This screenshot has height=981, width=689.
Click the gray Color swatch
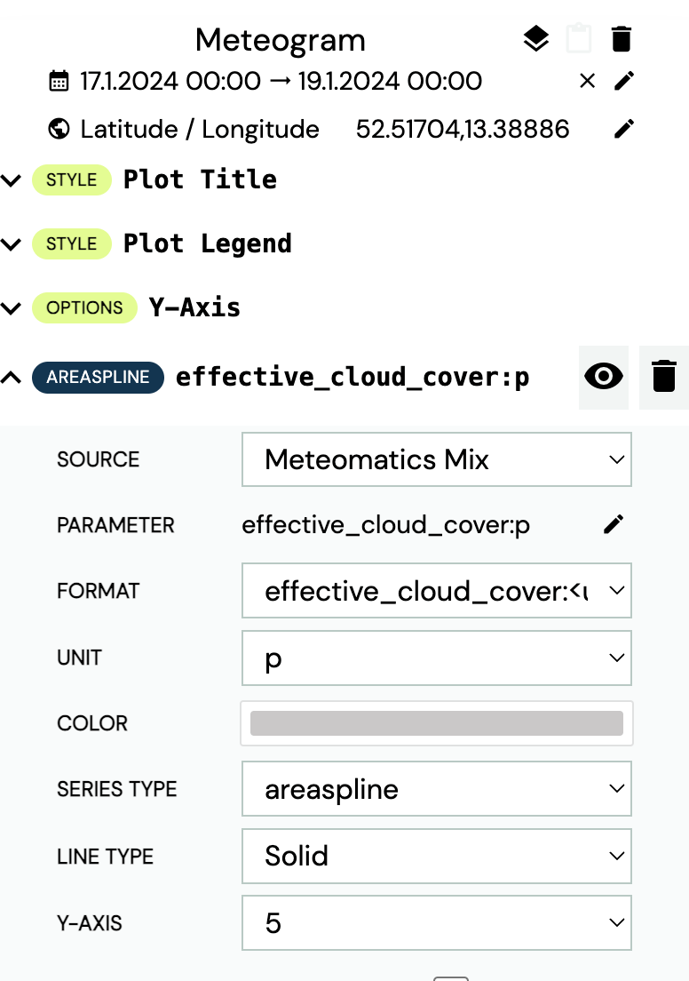[x=436, y=723]
